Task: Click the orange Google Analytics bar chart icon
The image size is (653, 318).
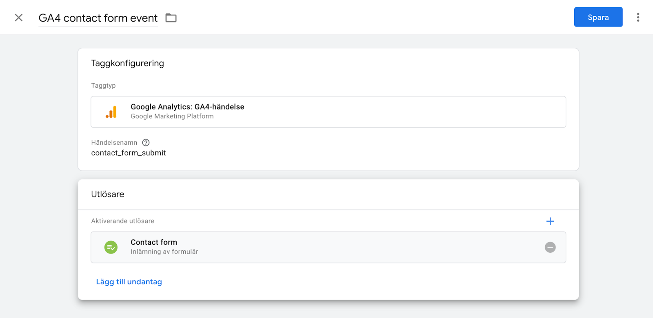Action: tap(111, 112)
